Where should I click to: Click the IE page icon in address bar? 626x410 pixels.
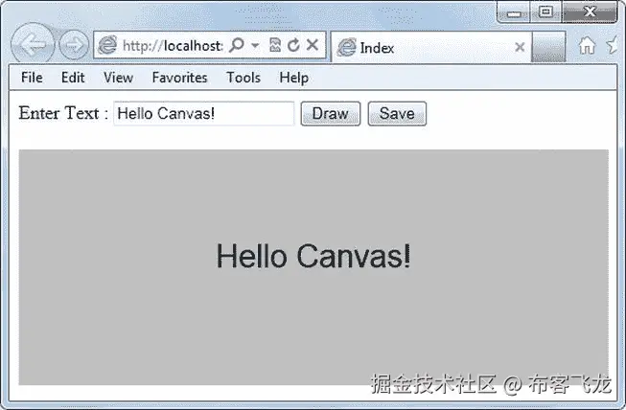(107, 45)
